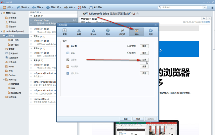Collapse the 上周 (2 封) mail group
Viewport: 215px width, 135px height.
tap(31, 16)
